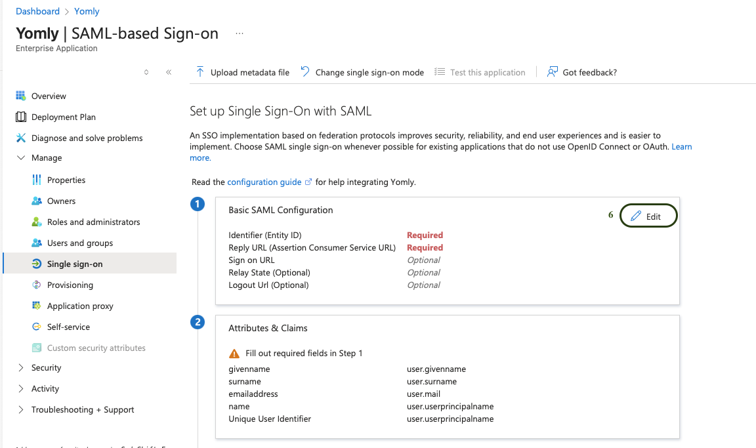Image resolution: width=756 pixels, height=448 pixels.
Task: Click the Owners people icon
Action: click(x=37, y=201)
